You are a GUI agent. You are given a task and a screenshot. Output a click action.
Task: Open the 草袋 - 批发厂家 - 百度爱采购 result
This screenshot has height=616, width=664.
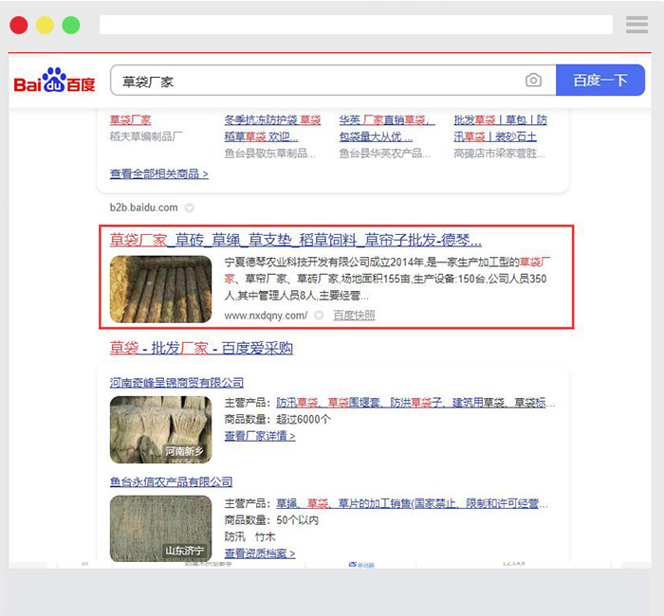201,348
